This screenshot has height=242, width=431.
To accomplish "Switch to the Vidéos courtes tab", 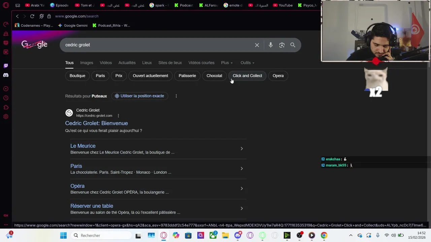I will click(201, 63).
